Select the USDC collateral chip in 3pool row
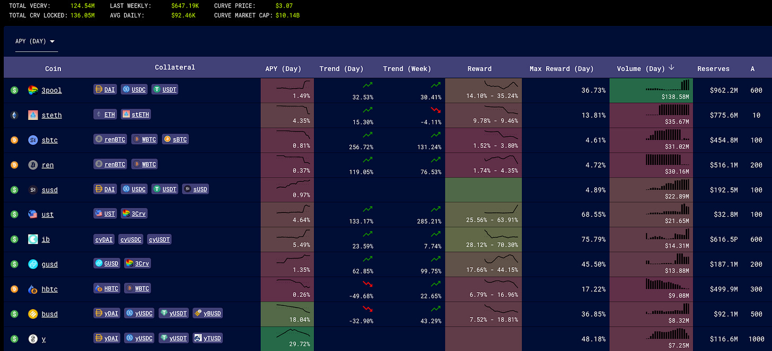The width and height of the screenshot is (772, 351). 134,90
